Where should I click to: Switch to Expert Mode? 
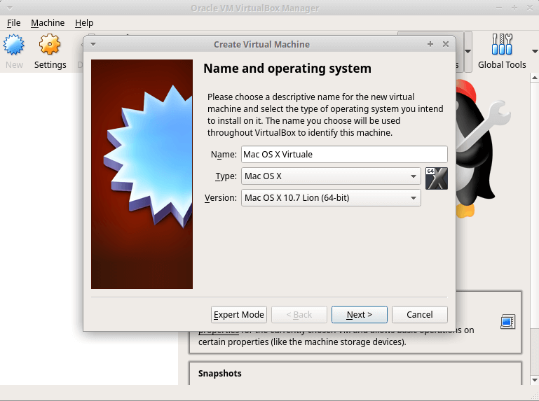(239, 314)
